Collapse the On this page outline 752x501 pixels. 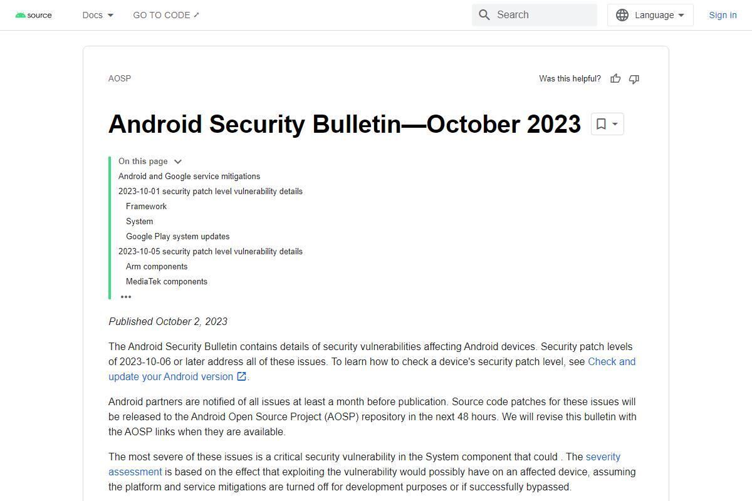178,161
